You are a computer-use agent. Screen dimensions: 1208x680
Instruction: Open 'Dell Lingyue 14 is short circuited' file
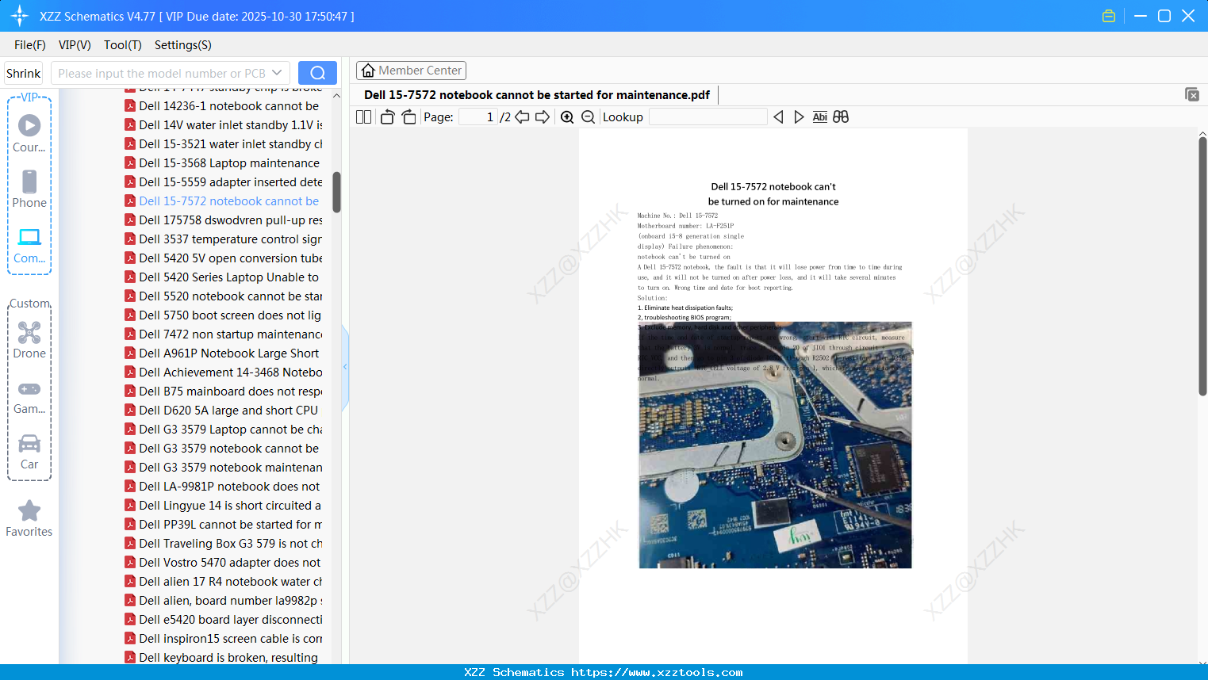click(x=223, y=506)
